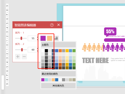
Task: Select the TEXT HERE heading on slide
Action: click(x=95, y=60)
